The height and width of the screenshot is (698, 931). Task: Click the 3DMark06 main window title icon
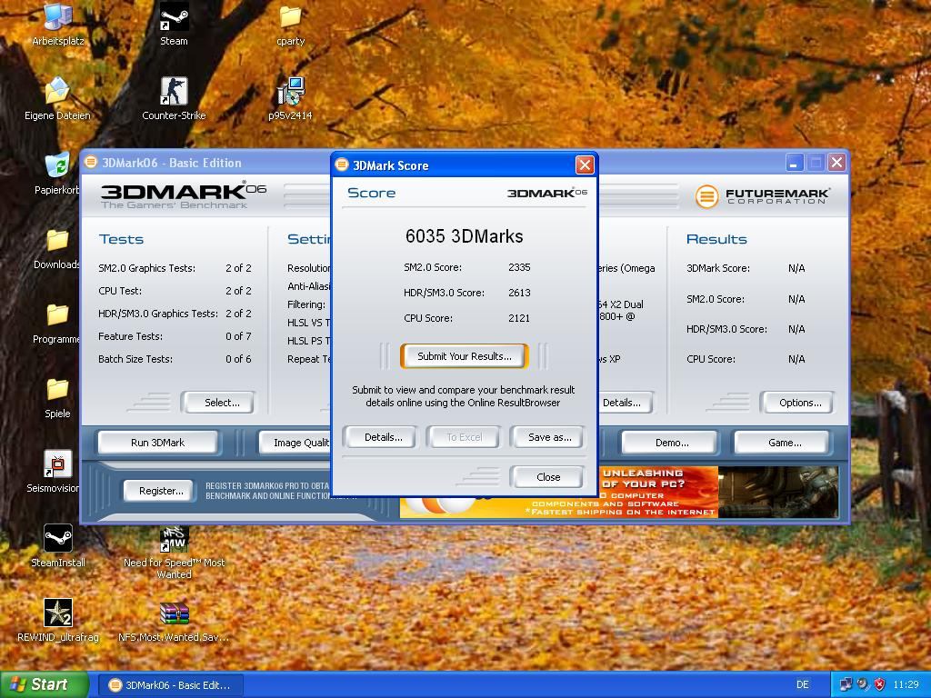pyautogui.click(x=91, y=162)
